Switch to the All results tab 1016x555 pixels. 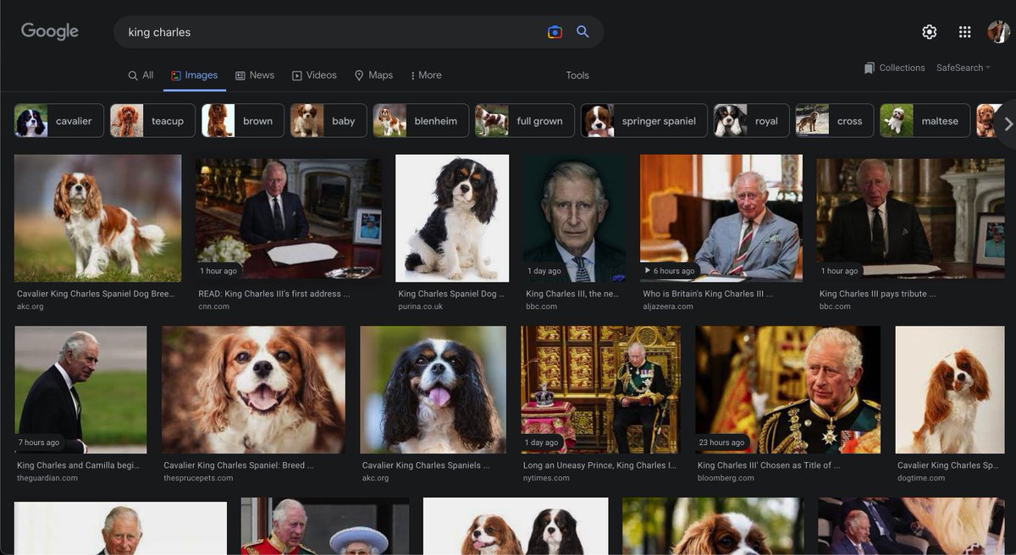click(141, 75)
